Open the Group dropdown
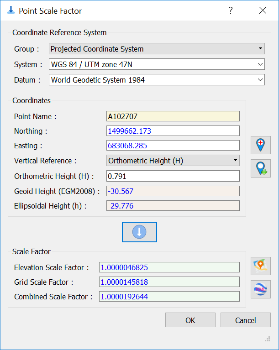This screenshot has height=350, width=279. tap(157, 49)
